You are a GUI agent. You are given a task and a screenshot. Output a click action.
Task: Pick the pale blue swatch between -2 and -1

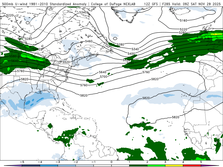pyautogui.click(x=85, y=166)
